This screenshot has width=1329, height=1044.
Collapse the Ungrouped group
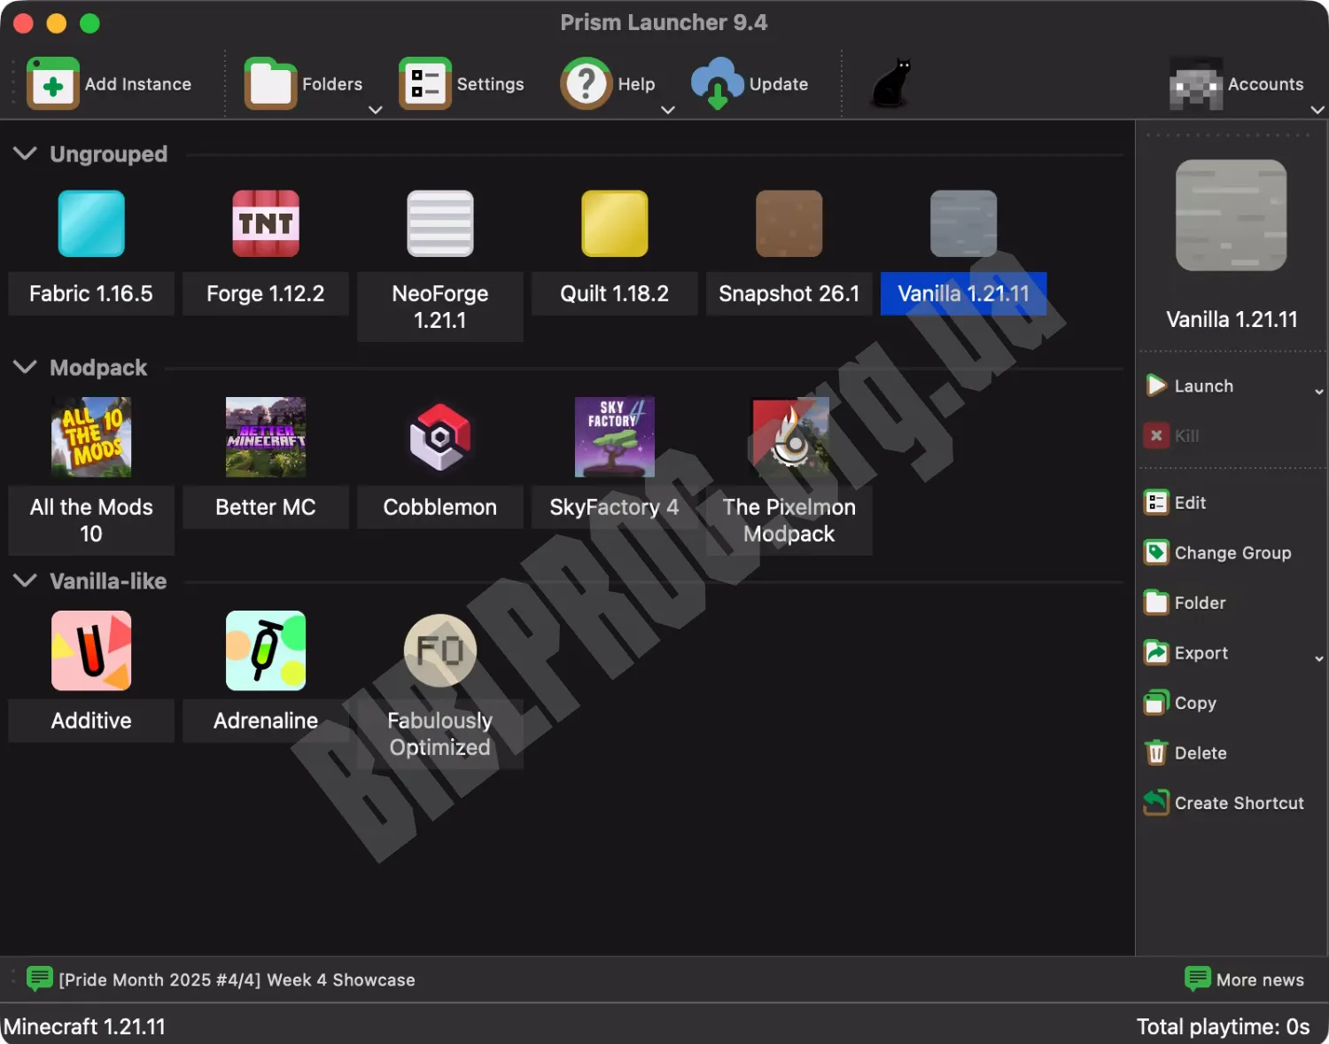(x=25, y=153)
